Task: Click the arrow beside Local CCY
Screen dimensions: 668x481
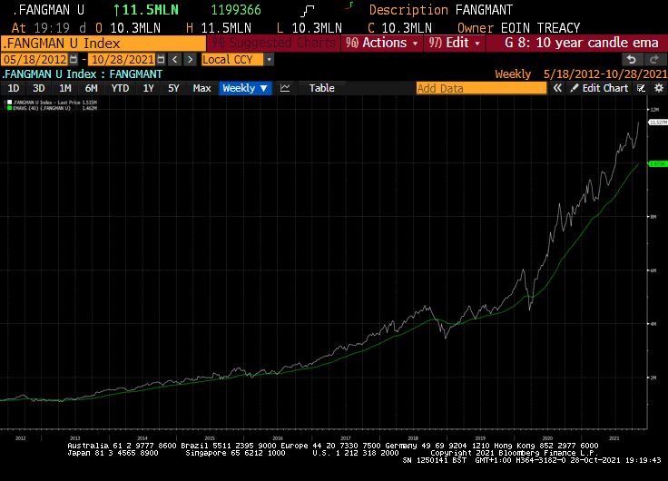Action: click(x=269, y=59)
